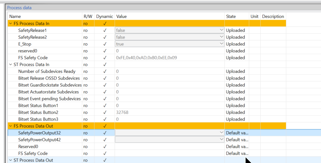Select Bitset Release OSSD Subdevices row
This screenshot has height=163, width=321.
tap(49, 78)
